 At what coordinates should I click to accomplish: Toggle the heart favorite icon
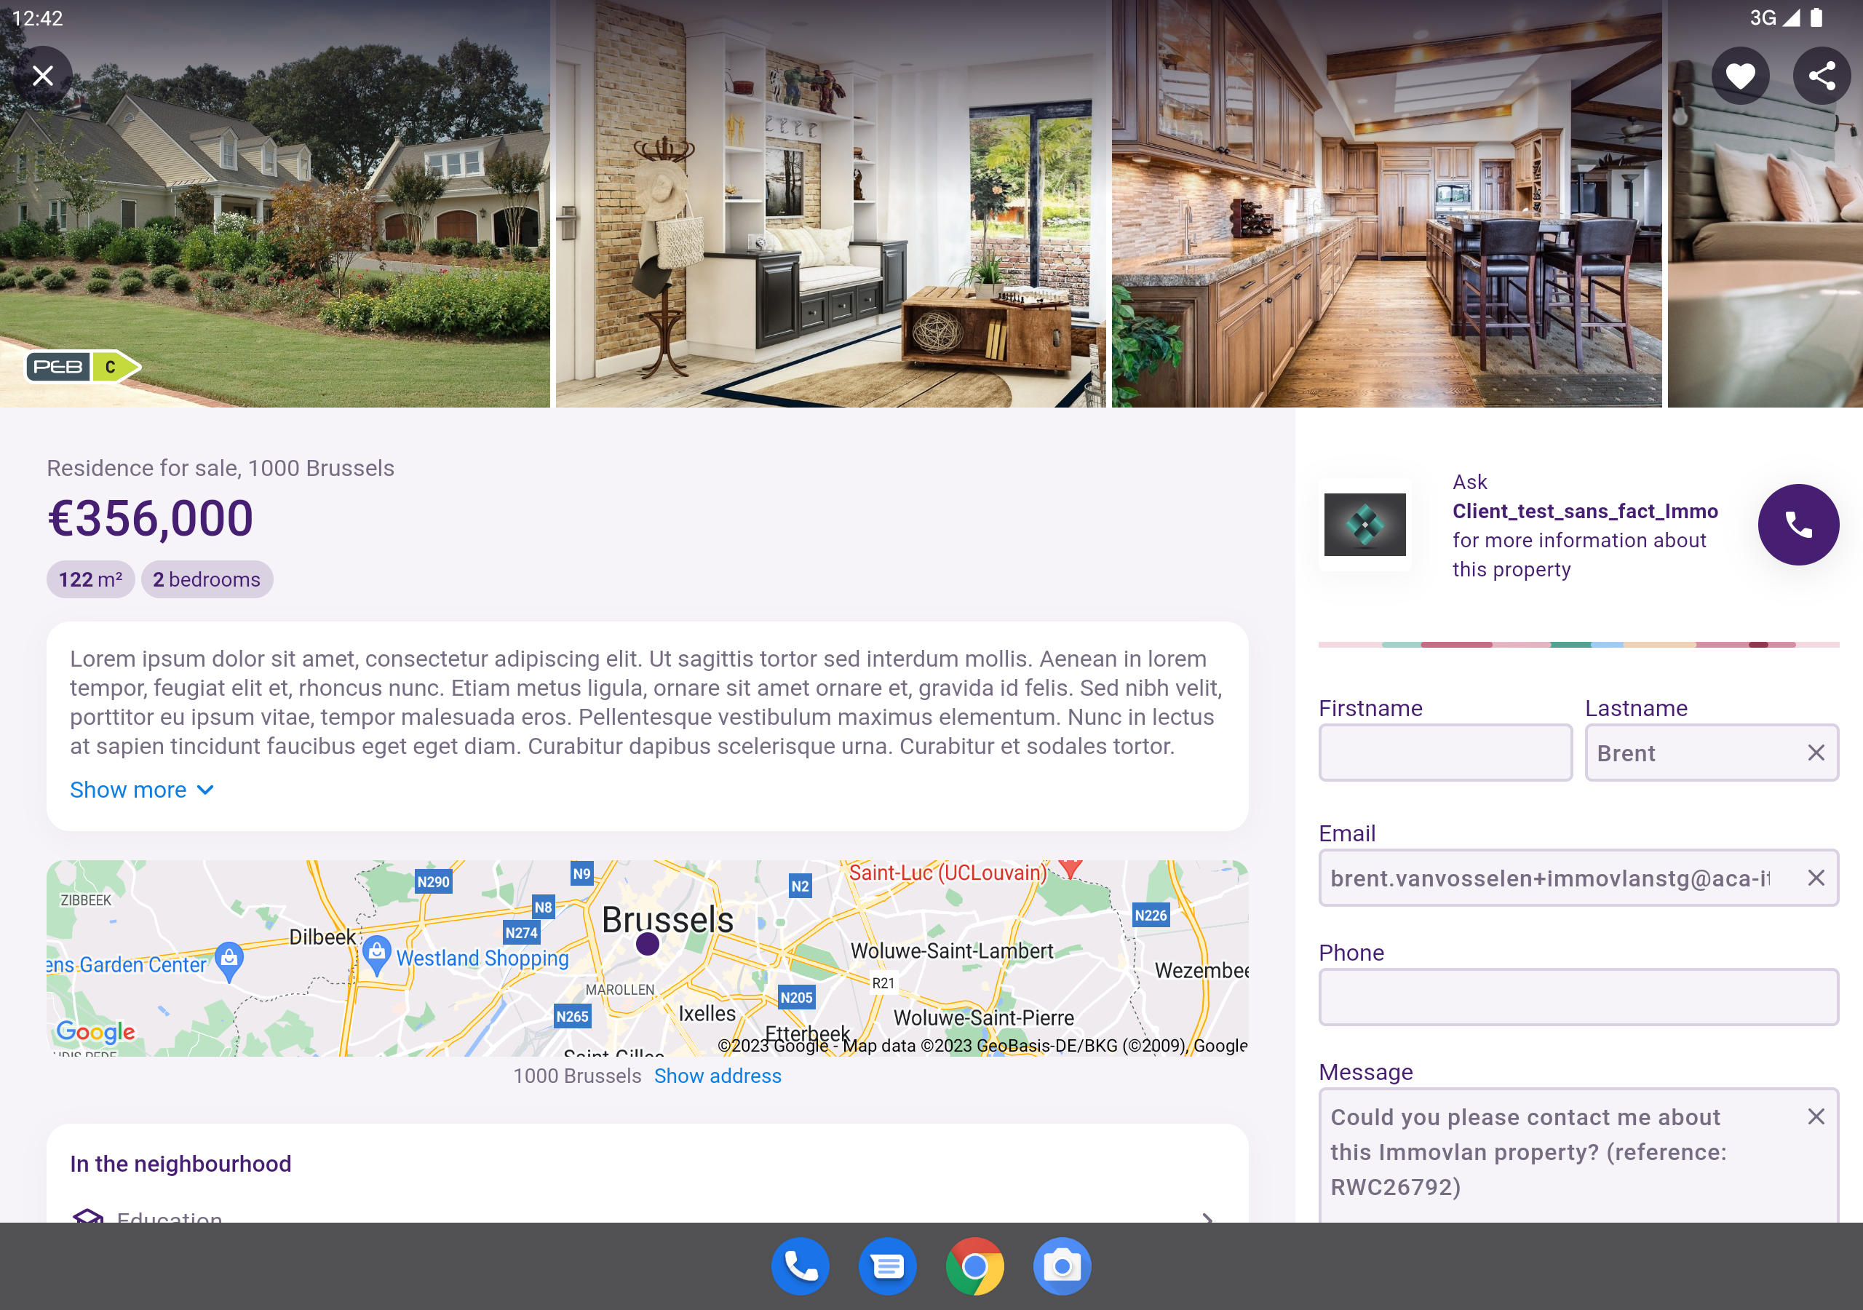pyautogui.click(x=1740, y=75)
